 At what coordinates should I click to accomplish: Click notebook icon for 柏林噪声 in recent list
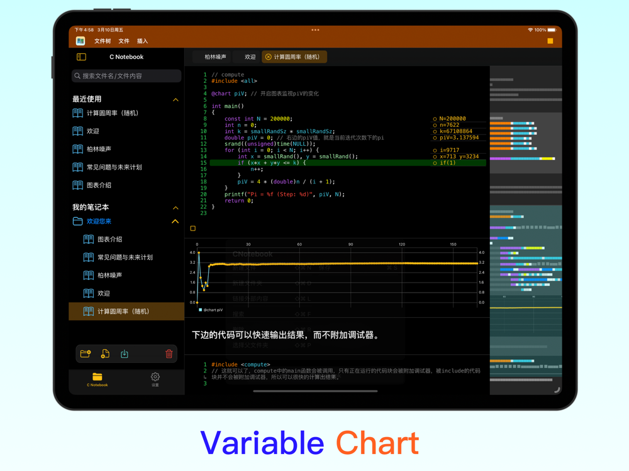pyautogui.click(x=78, y=149)
